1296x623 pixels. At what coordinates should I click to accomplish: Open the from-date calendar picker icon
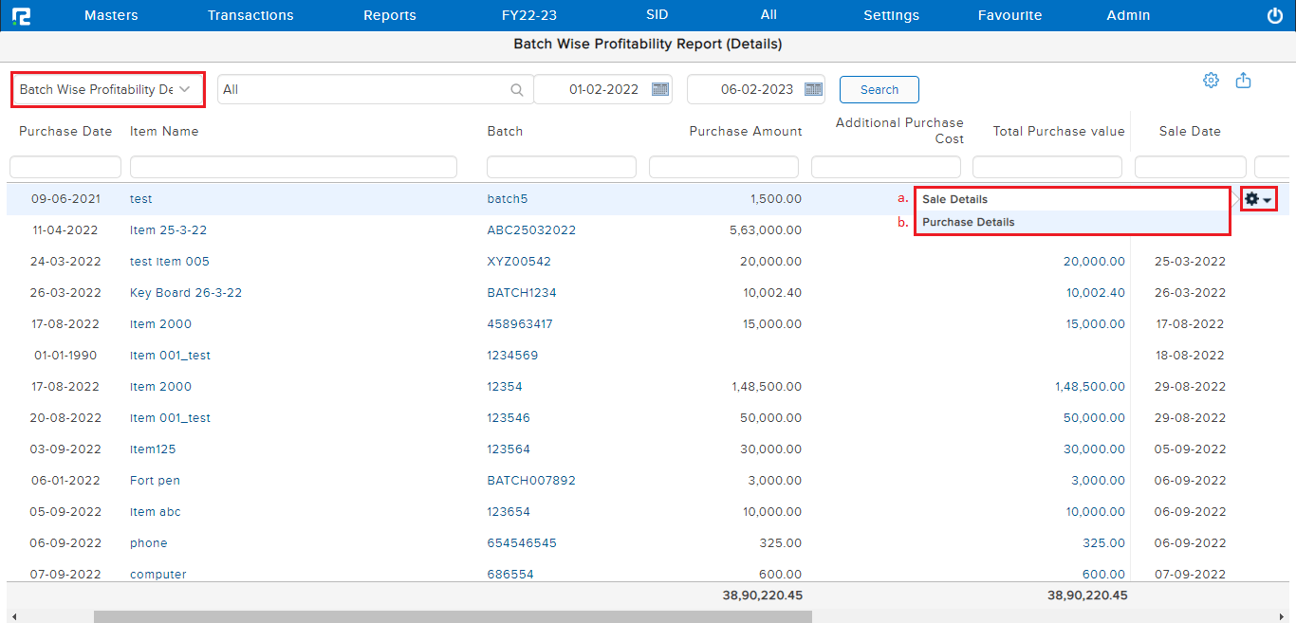(x=660, y=89)
